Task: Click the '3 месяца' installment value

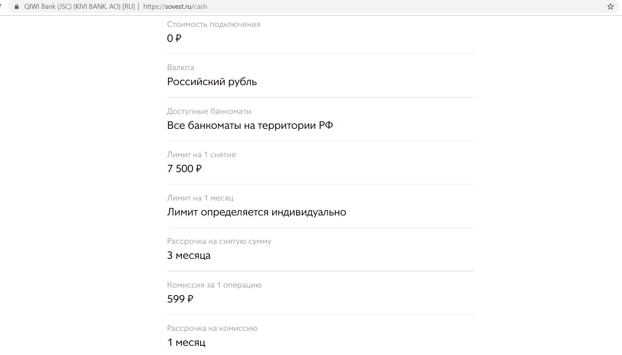Action: pos(189,255)
